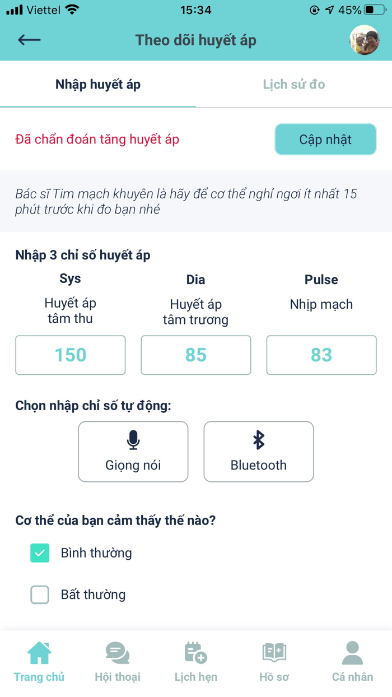
Task: Tap the Cá nhân profile icon
Action: click(352, 653)
